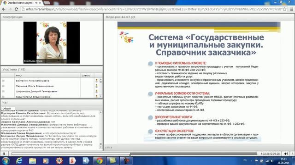Image resolution: width=295 pixels, height=165 pixels.
Task: Click chat author Зорина Светлана Александровна
Action: 26,122
